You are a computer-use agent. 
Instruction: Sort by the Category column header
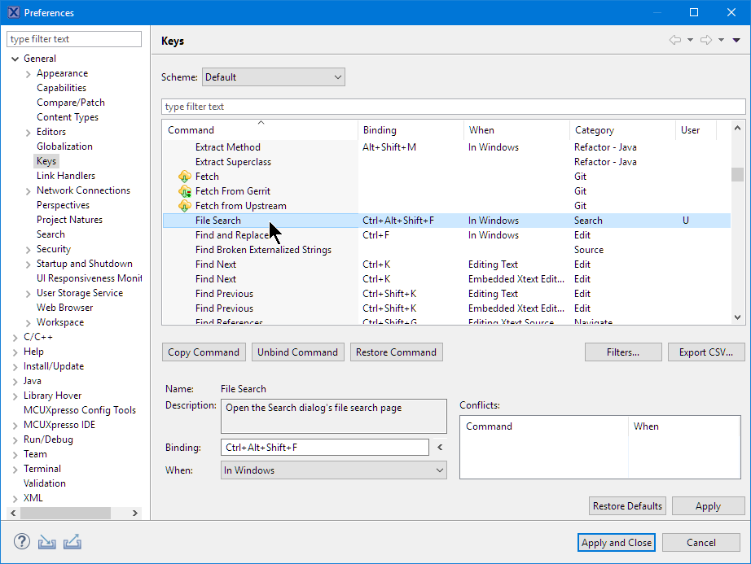[622, 130]
